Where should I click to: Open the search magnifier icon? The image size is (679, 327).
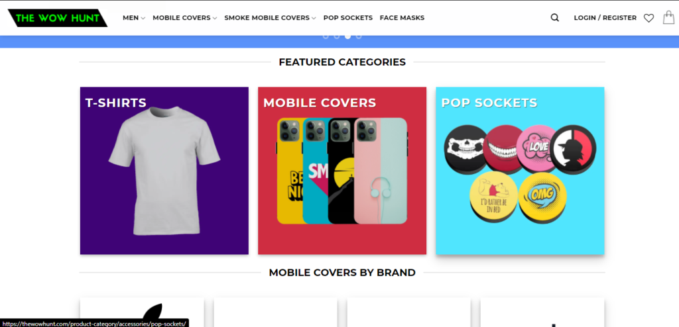(555, 18)
